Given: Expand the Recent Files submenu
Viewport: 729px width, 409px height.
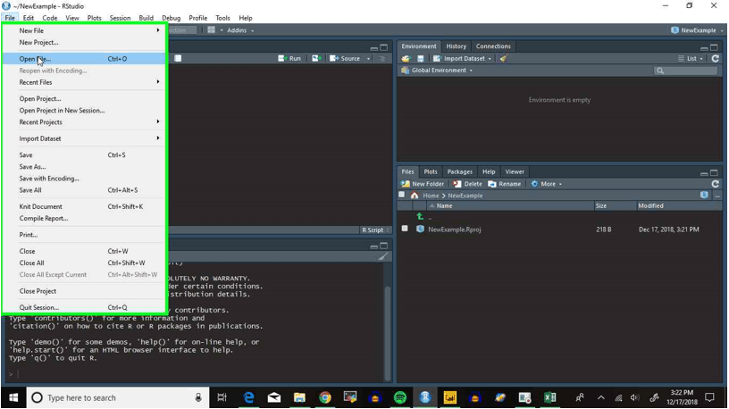Looking at the screenshot, I should (x=84, y=82).
